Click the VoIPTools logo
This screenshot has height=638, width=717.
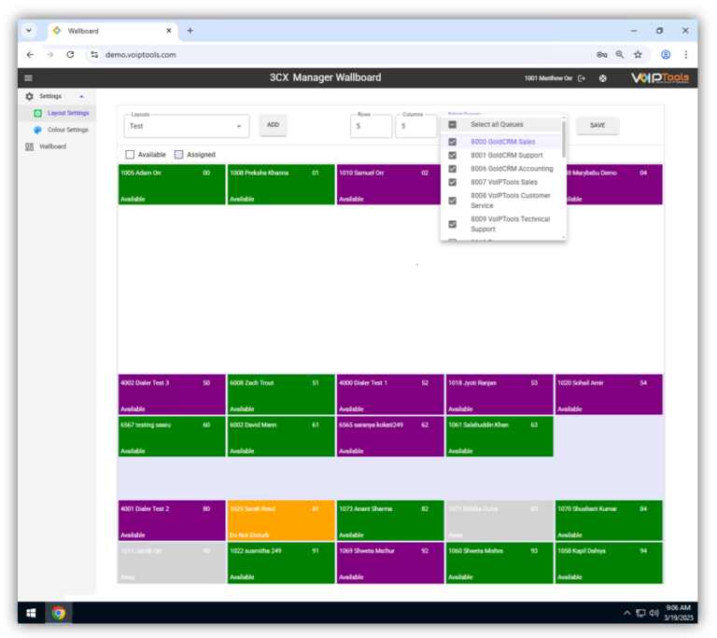660,78
